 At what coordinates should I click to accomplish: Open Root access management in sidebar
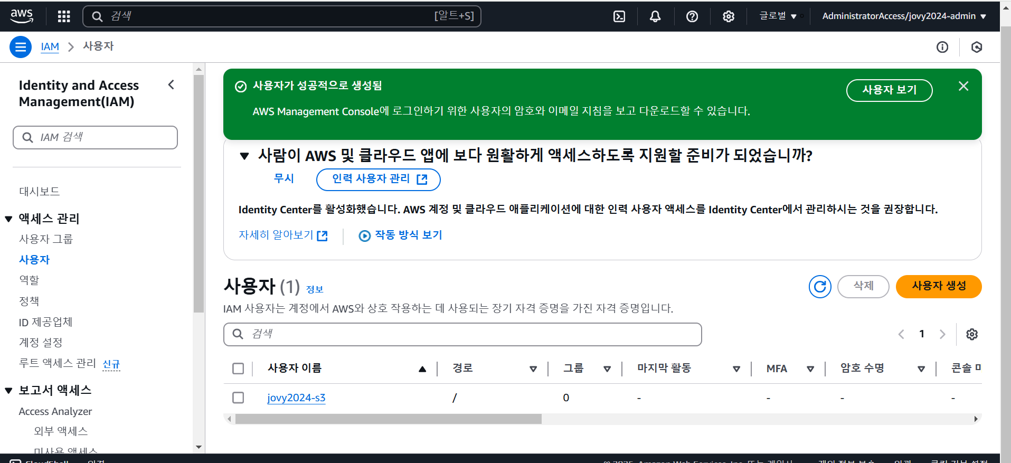58,363
